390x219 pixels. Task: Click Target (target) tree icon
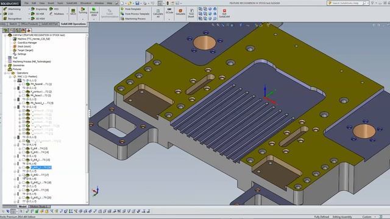[15, 50]
